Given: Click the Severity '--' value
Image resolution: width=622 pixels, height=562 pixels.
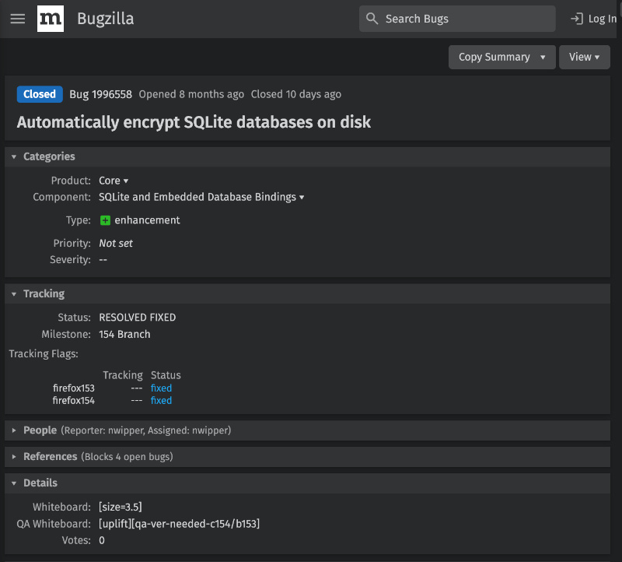Looking at the screenshot, I should tap(103, 260).
